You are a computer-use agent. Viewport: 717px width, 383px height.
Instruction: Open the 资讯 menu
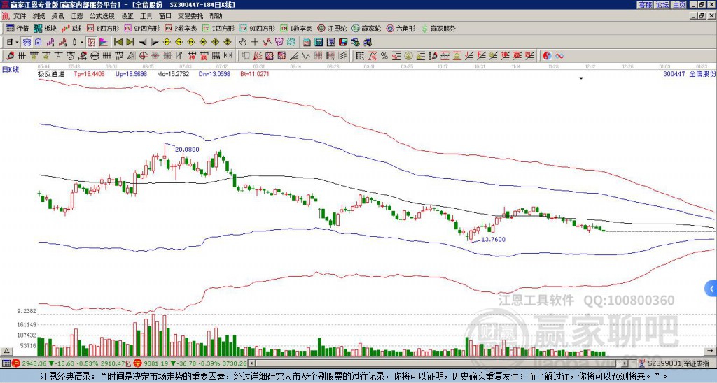tap(57, 16)
